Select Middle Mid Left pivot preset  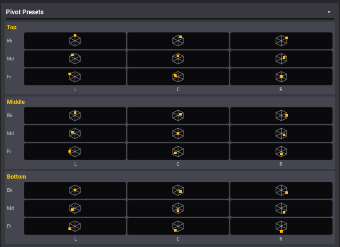click(x=75, y=134)
